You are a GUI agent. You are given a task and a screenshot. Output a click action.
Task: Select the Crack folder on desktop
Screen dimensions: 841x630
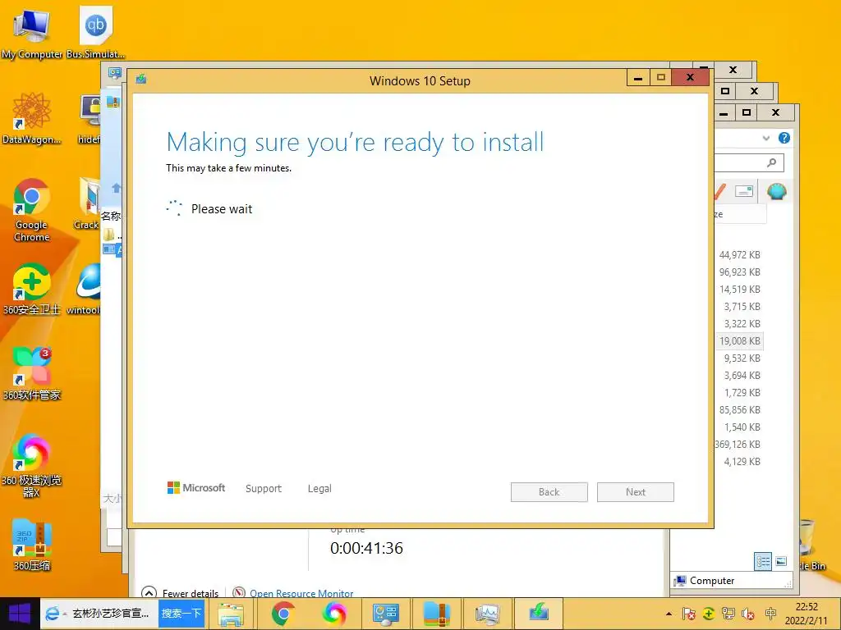click(x=88, y=203)
